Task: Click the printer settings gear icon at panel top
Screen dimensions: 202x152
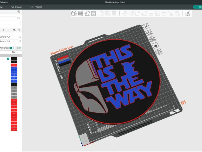Action: (x=19, y=12)
